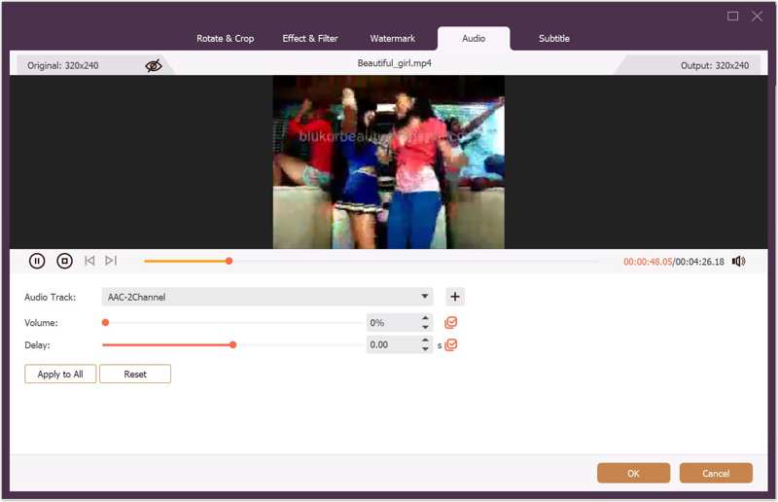Screen dimensions: 778x502
Task: Skip to the next frame
Action: tap(111, 261)
